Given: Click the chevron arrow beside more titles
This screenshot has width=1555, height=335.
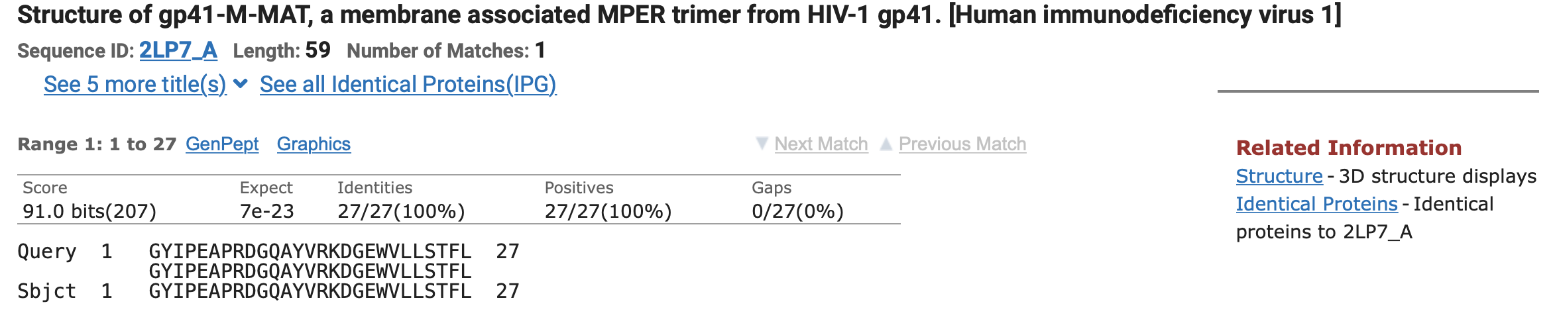Looking at the screenshot, I should (241, 84).
